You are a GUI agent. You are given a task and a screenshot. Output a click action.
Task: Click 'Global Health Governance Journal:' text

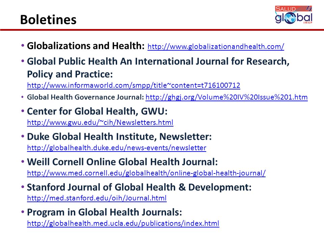[85, 97]
